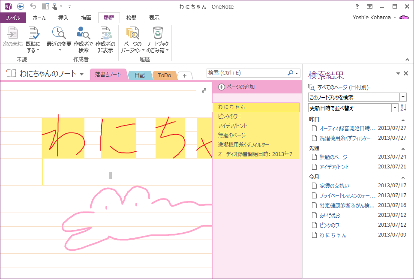The height and width of the screenshot is (279, 414).
Task: Open the Yoshie Kohama account menu
Action: [374, 18]
